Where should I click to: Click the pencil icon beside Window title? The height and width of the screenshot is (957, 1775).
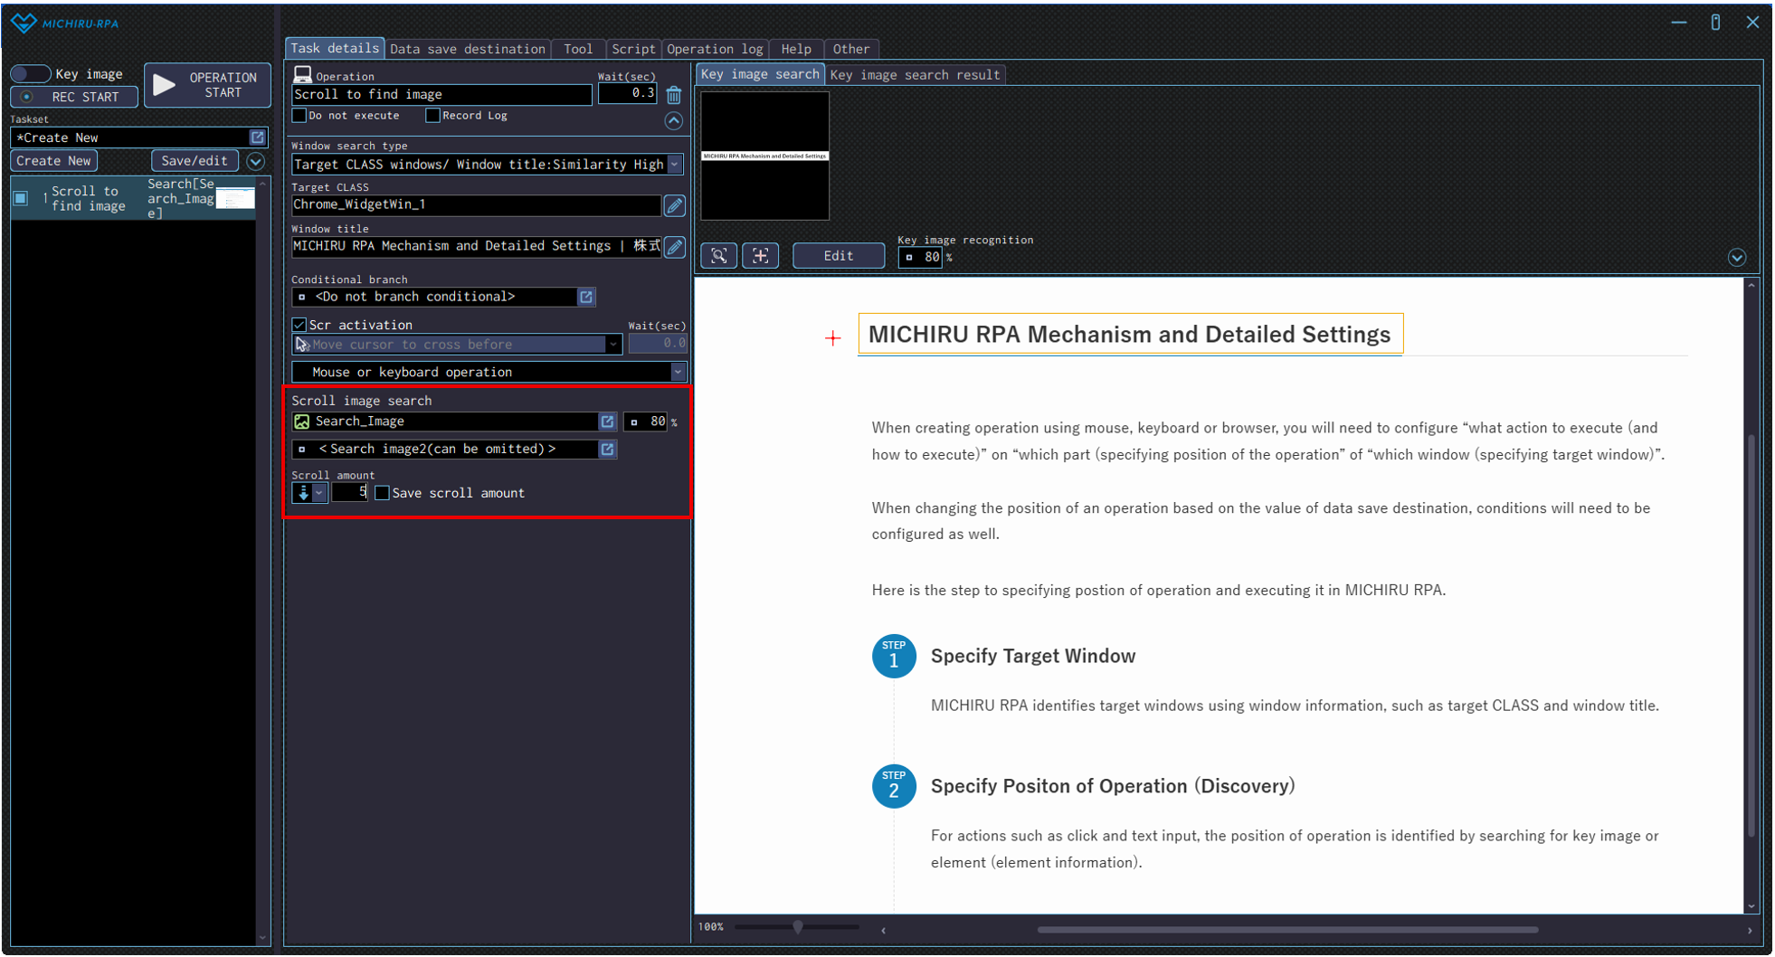point(675,247)
